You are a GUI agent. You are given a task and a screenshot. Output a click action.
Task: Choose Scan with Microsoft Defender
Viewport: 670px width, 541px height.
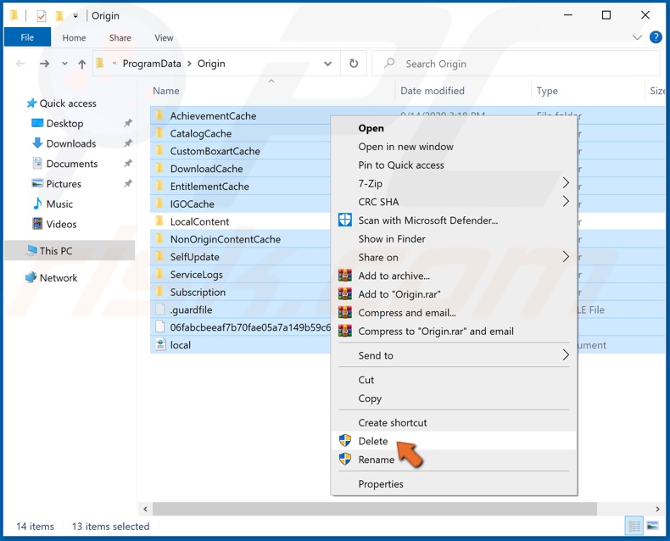pos(454,220)
